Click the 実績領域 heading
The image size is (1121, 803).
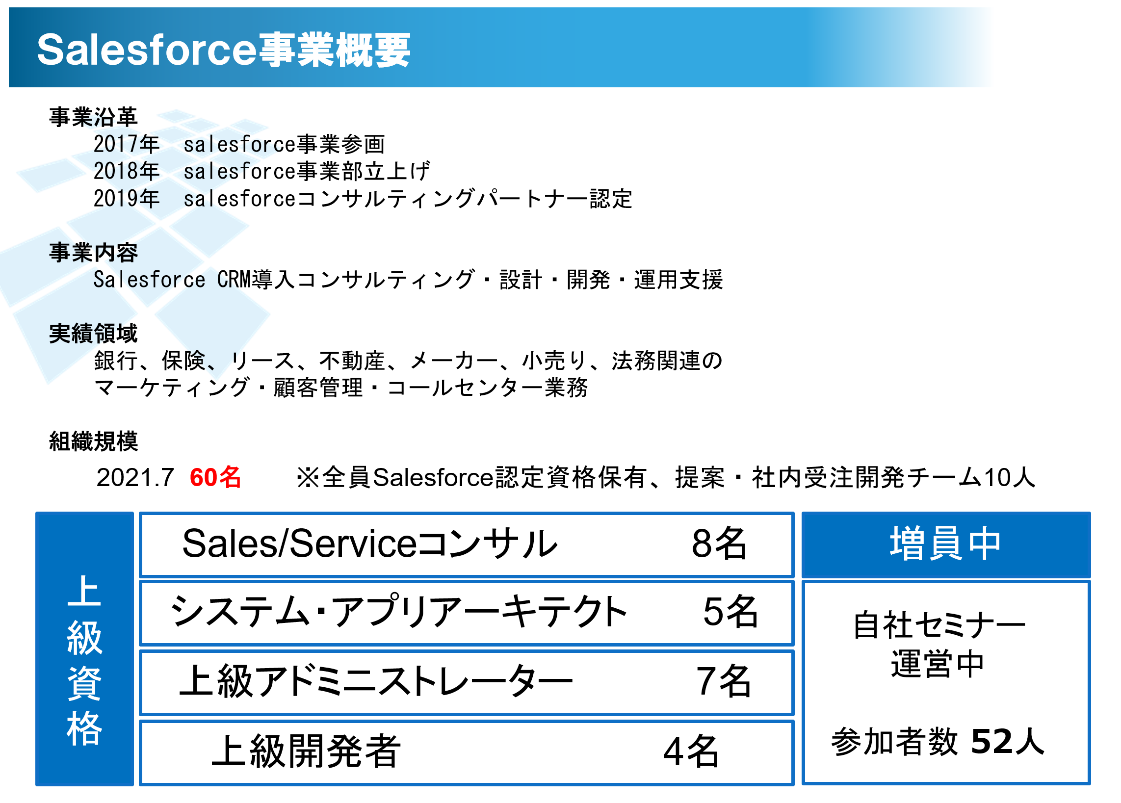point(93,334)
